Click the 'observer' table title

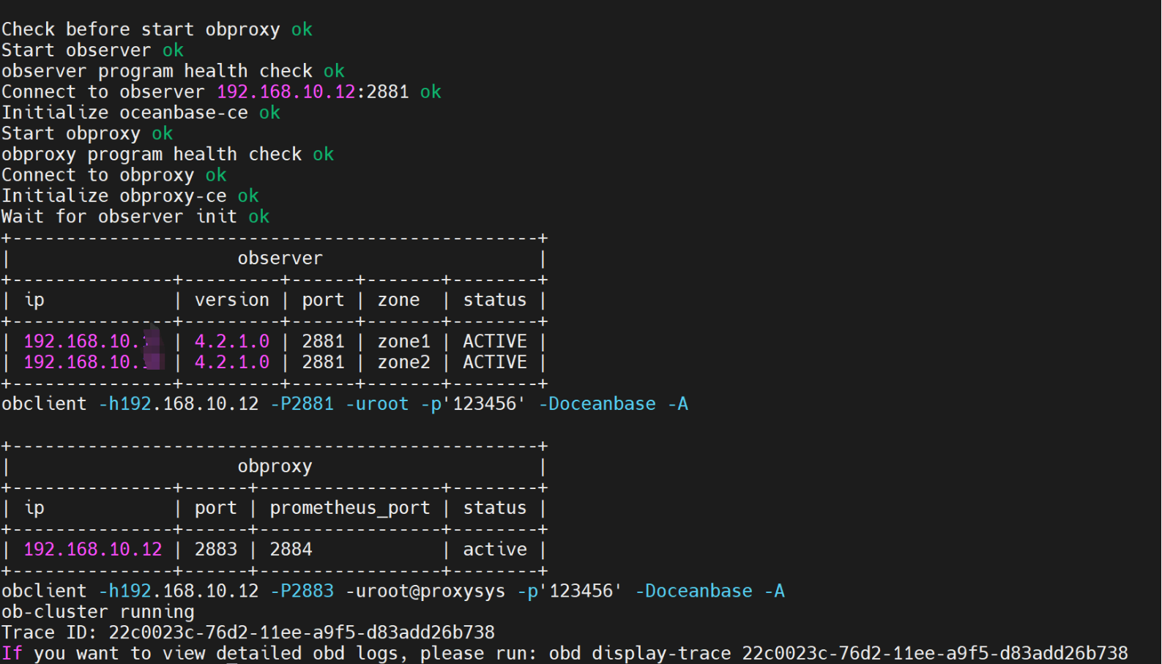280,258
